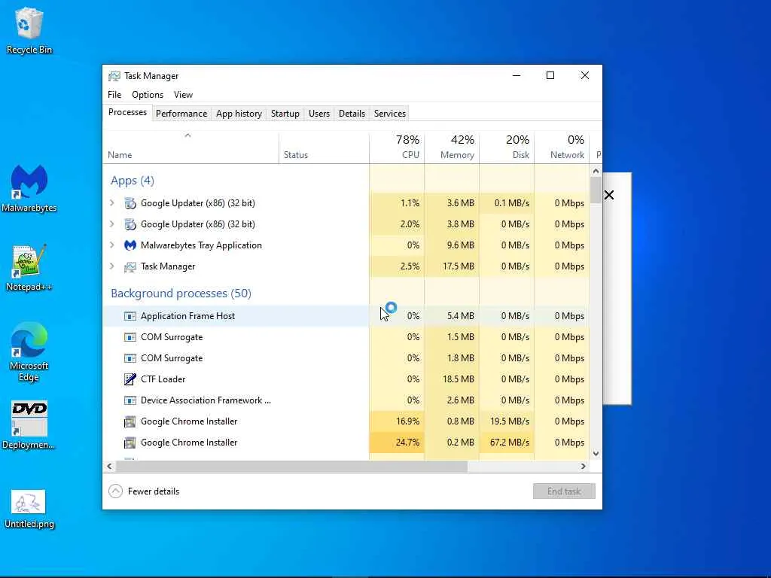The image size is (771, 578).
Task: Sort by the Name column header
Action: 190,147
